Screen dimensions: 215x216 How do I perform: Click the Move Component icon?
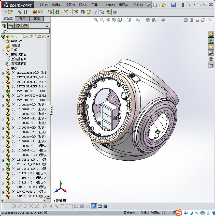click(x=40, y=12)
